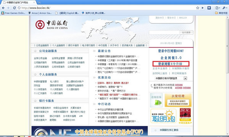Click the 中银白金信用卡 link
229x137 pixels.
click(x=61, y=108)
